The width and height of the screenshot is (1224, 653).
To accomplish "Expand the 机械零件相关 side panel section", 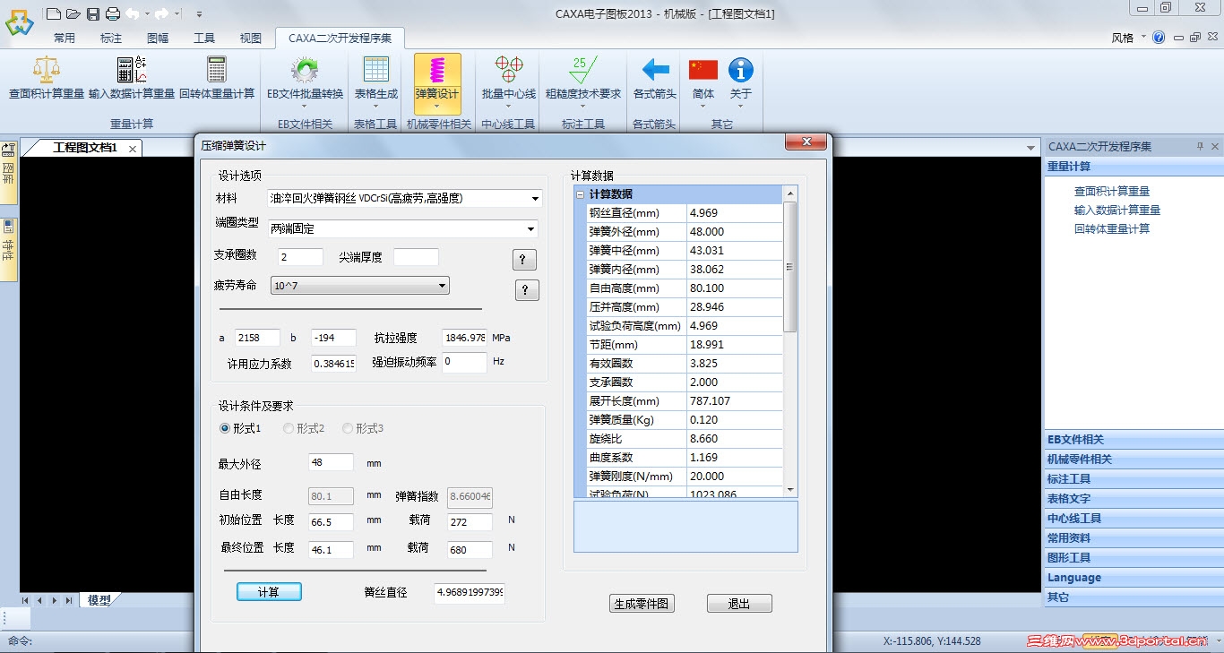I will click(1133, 460).
